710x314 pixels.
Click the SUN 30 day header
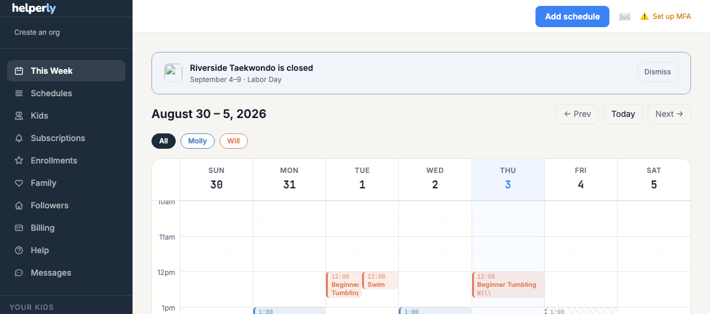pos(217,178)
